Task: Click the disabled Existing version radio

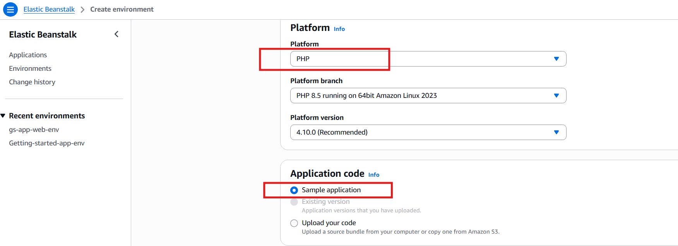Action: pos(294,202)
